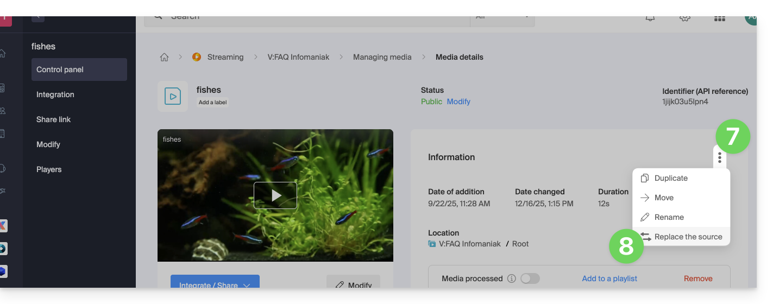Toggle the Media processed switch

point(530,278)
